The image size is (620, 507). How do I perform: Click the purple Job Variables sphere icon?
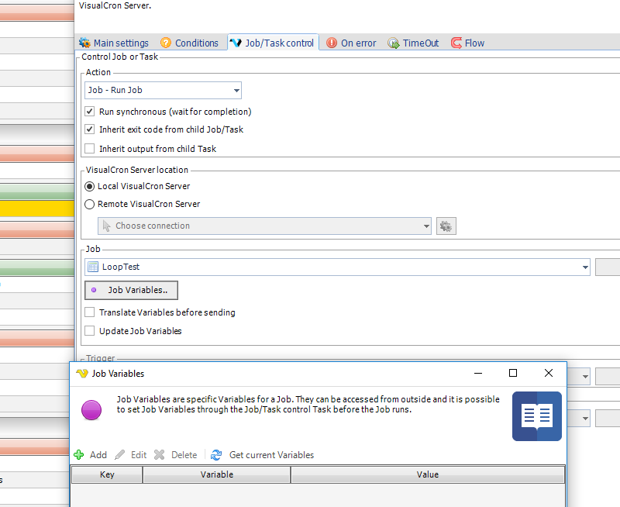pyautogui.click(x=91, y=411)
